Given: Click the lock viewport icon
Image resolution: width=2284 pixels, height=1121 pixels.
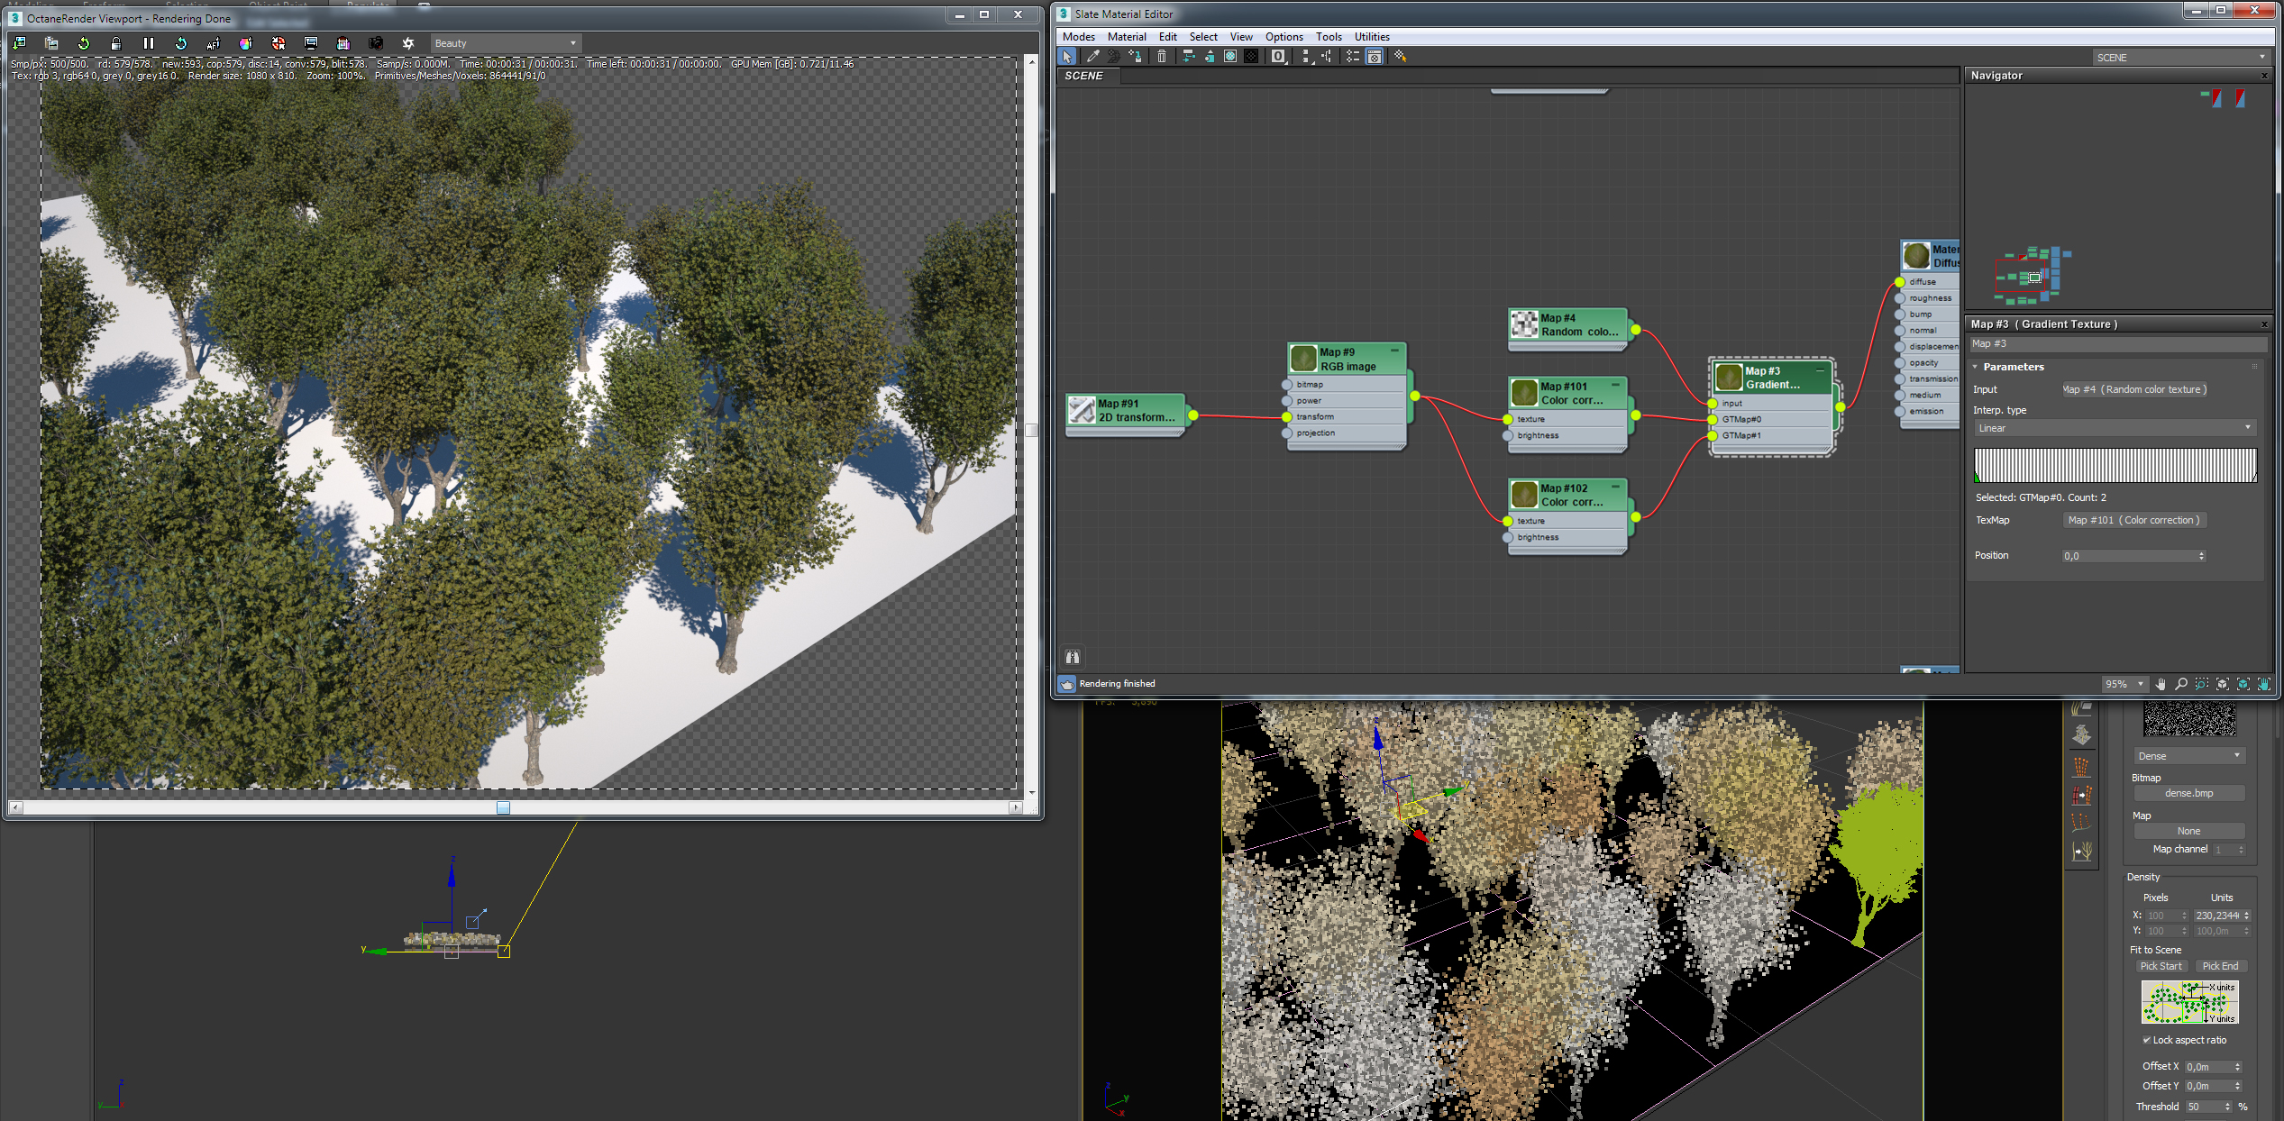Looking at the screenshot, I should 116,43.
